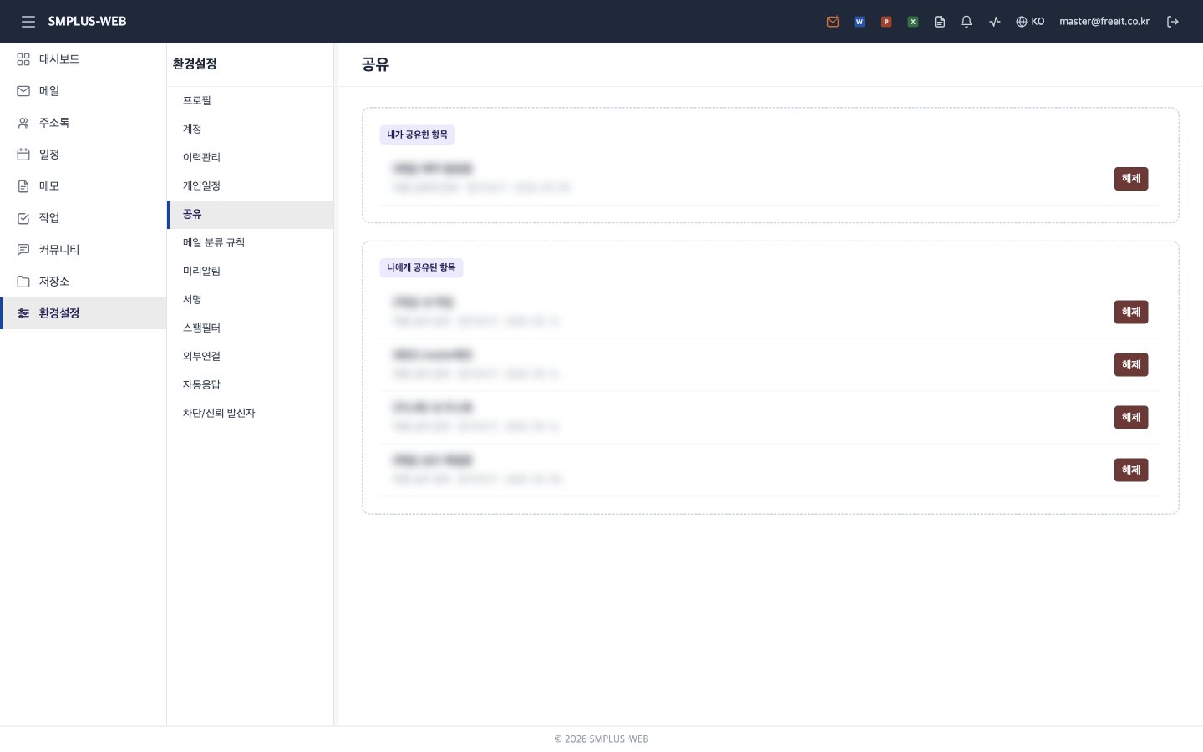Click the 나에게 공유된 항목 label
Screen dimensions: 1203x752
pos(421,267)
